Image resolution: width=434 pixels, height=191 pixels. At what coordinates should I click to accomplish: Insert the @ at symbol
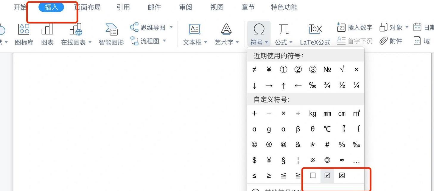(283, 145)
